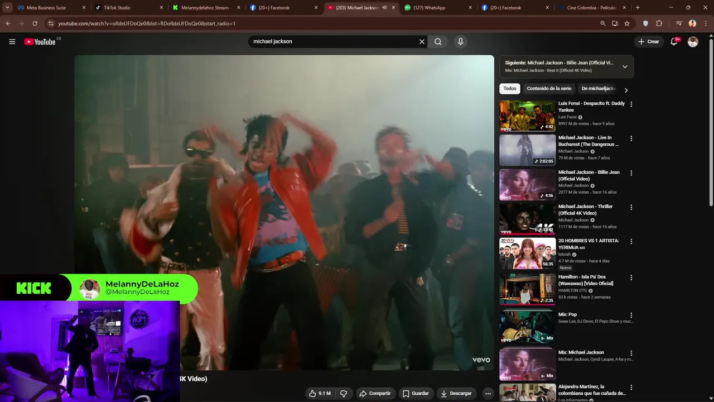
Task: Select the Todos filter chip
Action: coord(510,88)
